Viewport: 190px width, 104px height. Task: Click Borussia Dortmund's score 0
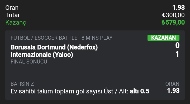[177, 45]
